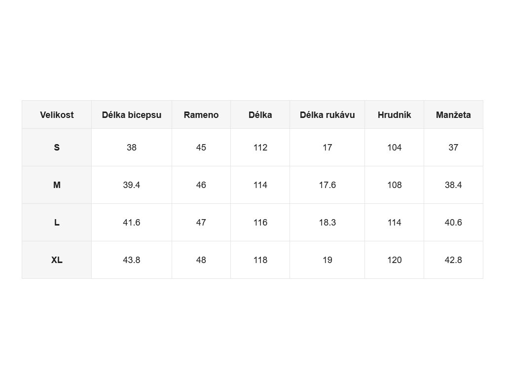Select the L size row label

pyautogui.click(x=57, y=223)
